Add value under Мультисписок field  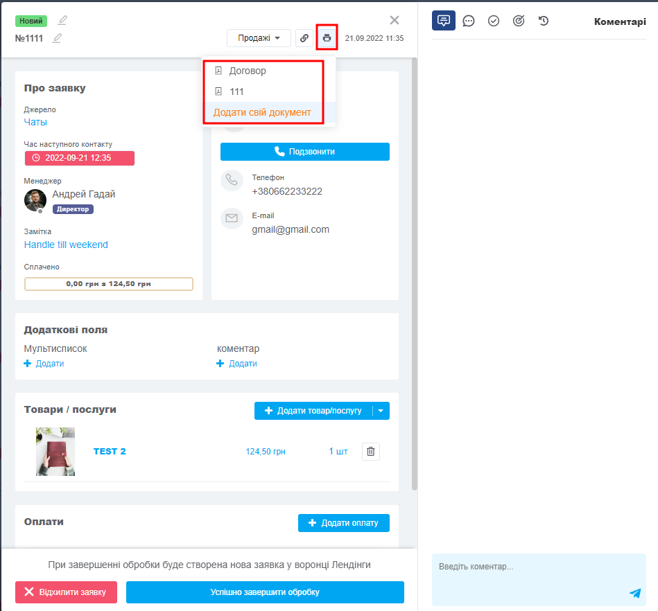(x=44, y=364)
